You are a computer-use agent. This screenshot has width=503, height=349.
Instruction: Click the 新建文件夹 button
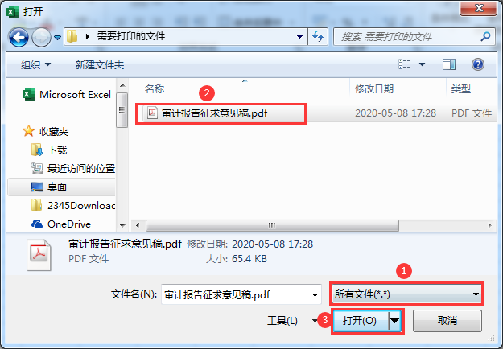pos(100,65)
